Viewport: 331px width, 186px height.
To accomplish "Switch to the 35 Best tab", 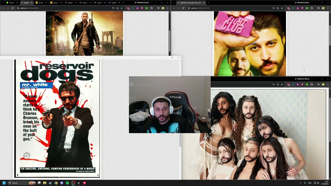I will click(41, 3).
